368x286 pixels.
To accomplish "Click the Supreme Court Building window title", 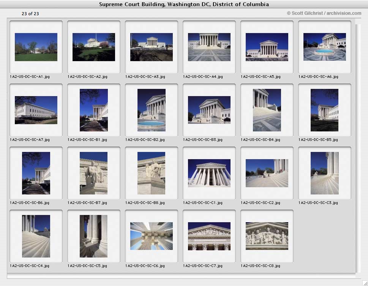I will (184, 4).
